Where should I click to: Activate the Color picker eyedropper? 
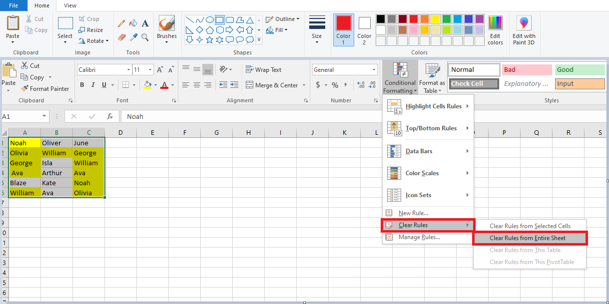(x=133, y=37)
